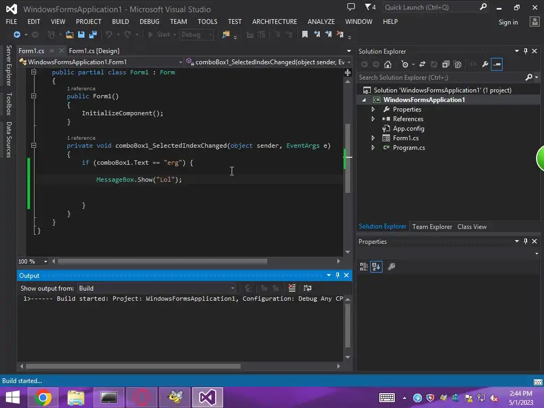Screen dimensions: 544x408
Task: Click Alphabetical sort icon in Properties panel
Action: click(x=377, y=267)
